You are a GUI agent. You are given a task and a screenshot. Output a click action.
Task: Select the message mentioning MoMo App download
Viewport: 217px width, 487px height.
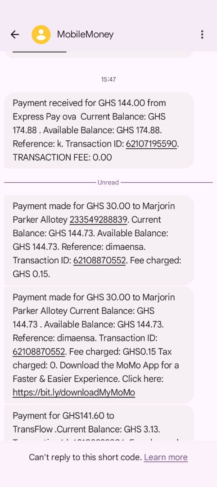(99, 345)
